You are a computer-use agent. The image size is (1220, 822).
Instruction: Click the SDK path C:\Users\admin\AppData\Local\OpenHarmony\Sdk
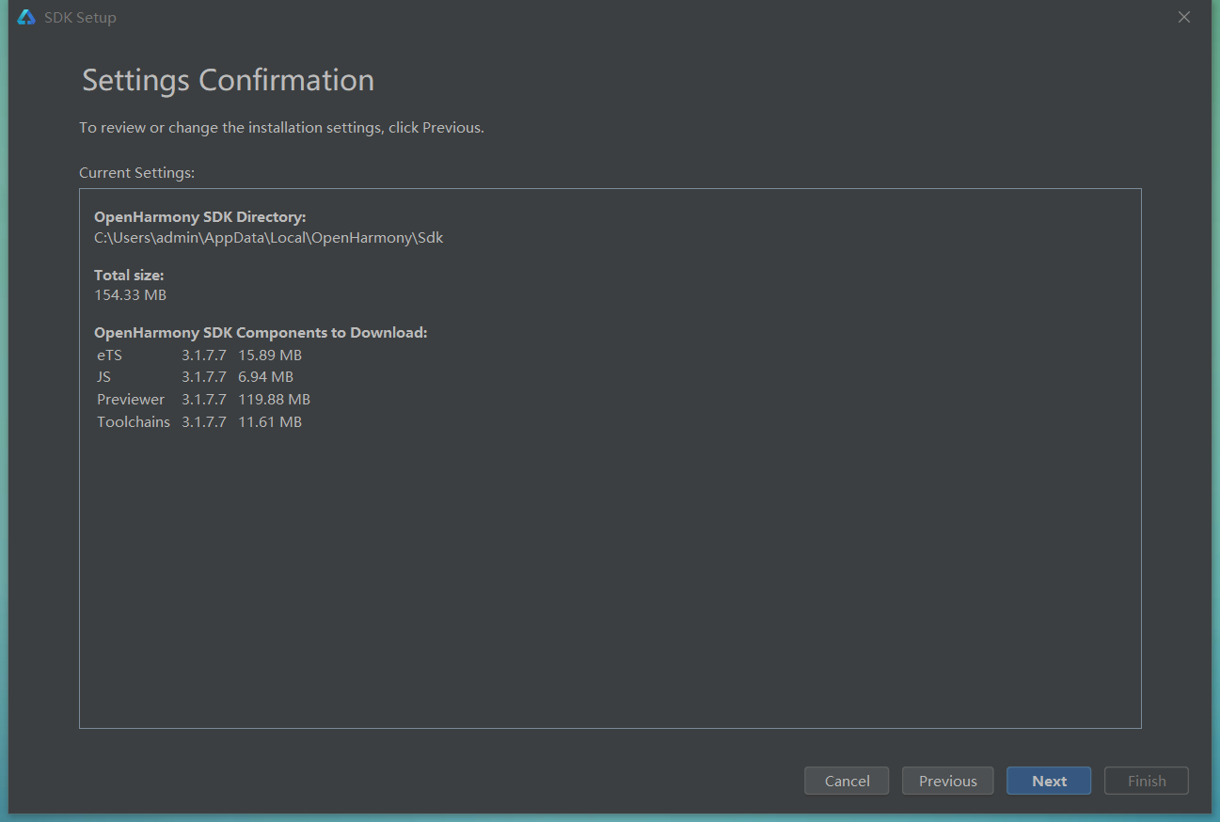click(269, 238)
